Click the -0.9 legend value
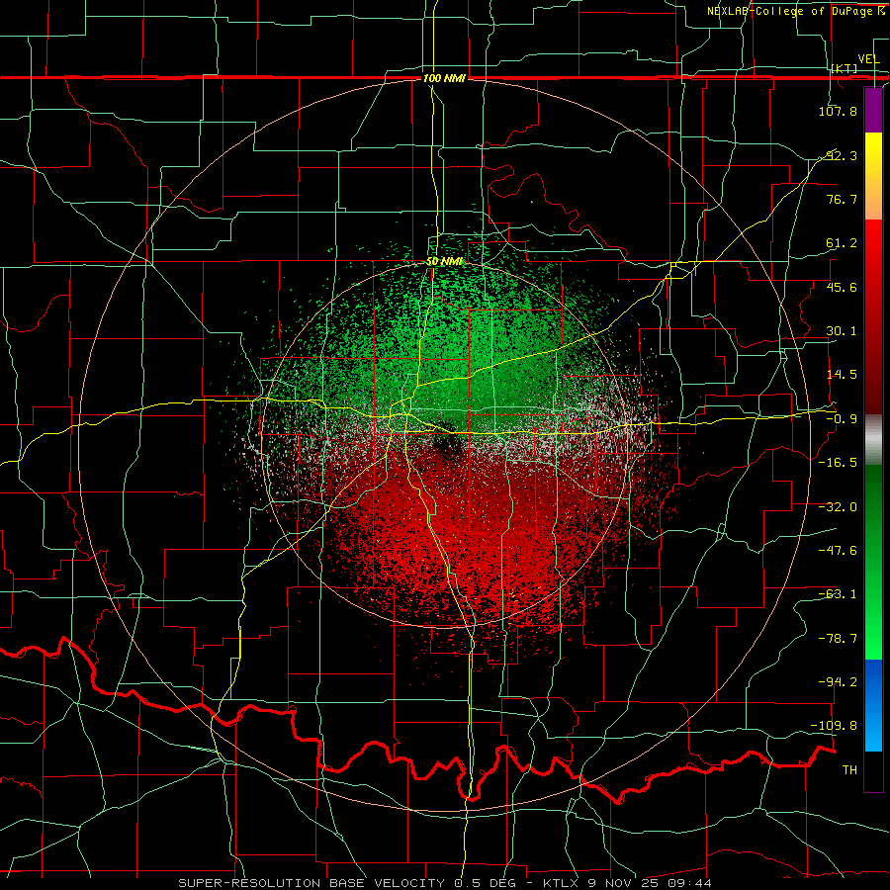This screenshot has width=890, height=890. coord(842,419)
